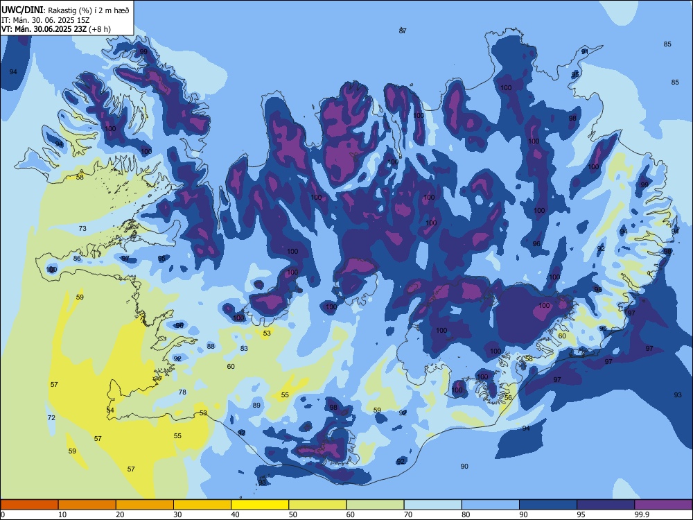The image size is (693, 520).
Task: Click the purple above-99.9 legend swatch
Action: [663, 505]
